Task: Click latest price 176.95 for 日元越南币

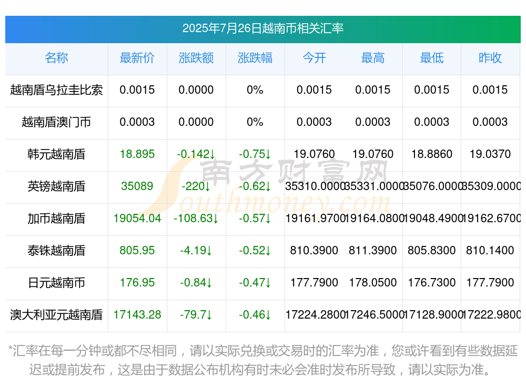Action: click(x=137, y=283)
